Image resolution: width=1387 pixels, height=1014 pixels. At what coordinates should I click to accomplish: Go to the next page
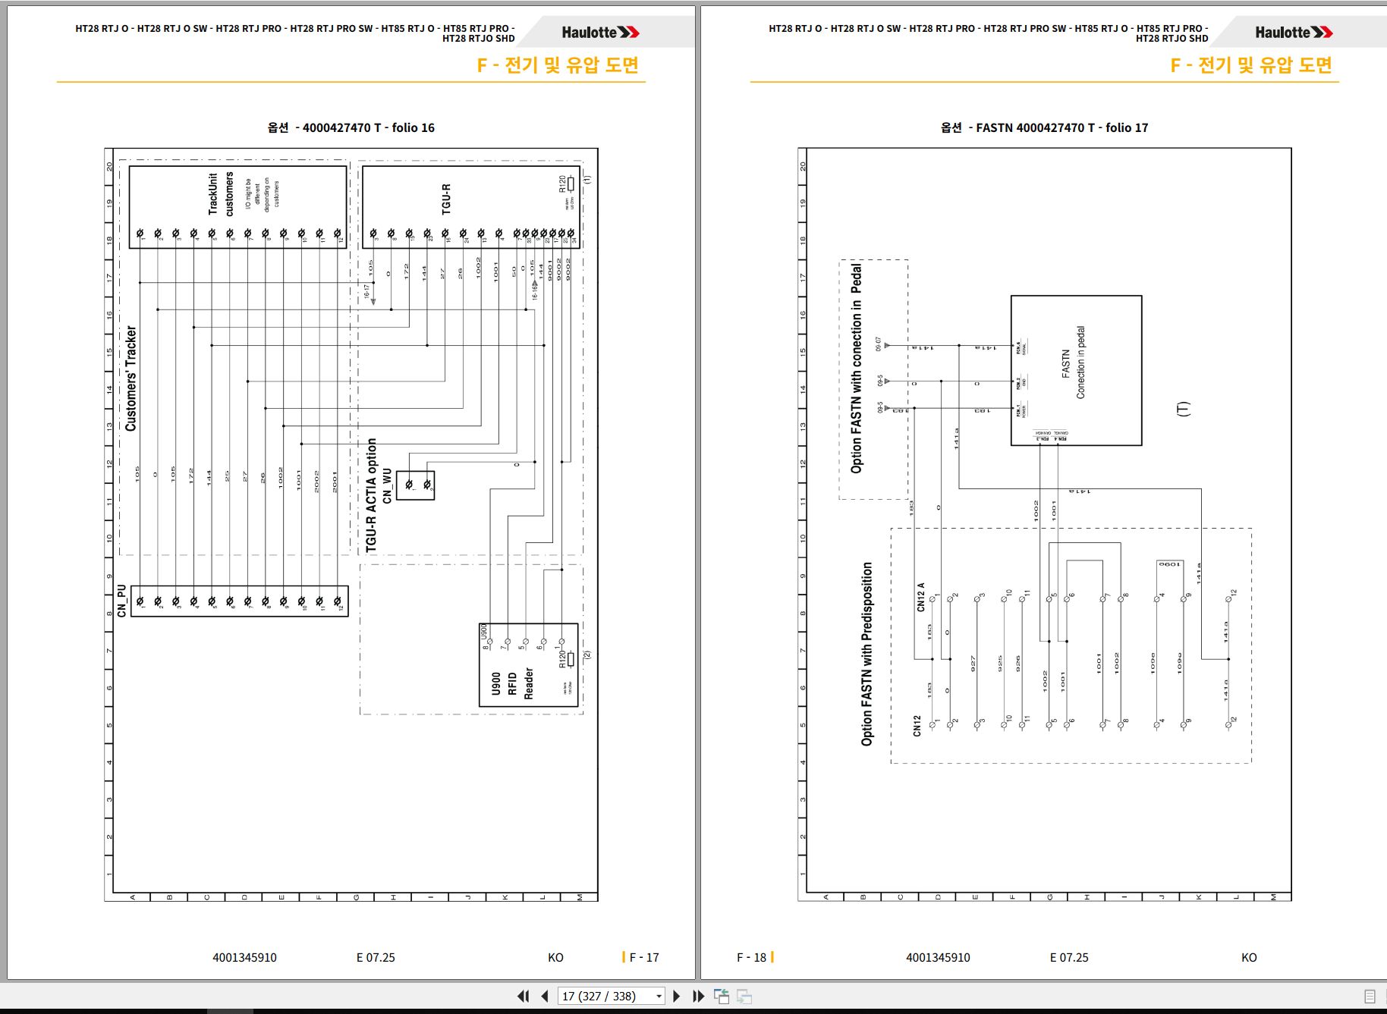point(677,997)
